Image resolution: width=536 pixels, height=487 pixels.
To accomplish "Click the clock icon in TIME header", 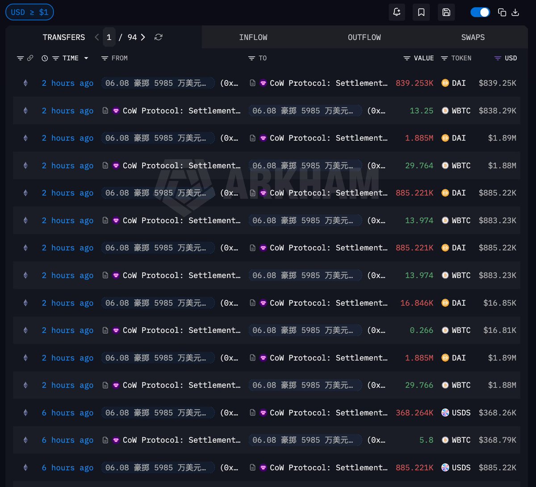I will [x=45, y=58].
